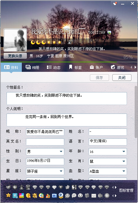The width and height of the screenshot is (138, 203).
Task: Click the gray smiley face icon
Action: click(x=80, y=196)
